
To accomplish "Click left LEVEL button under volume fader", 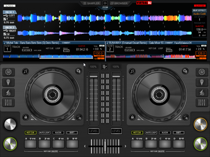I will pos(94,131).
